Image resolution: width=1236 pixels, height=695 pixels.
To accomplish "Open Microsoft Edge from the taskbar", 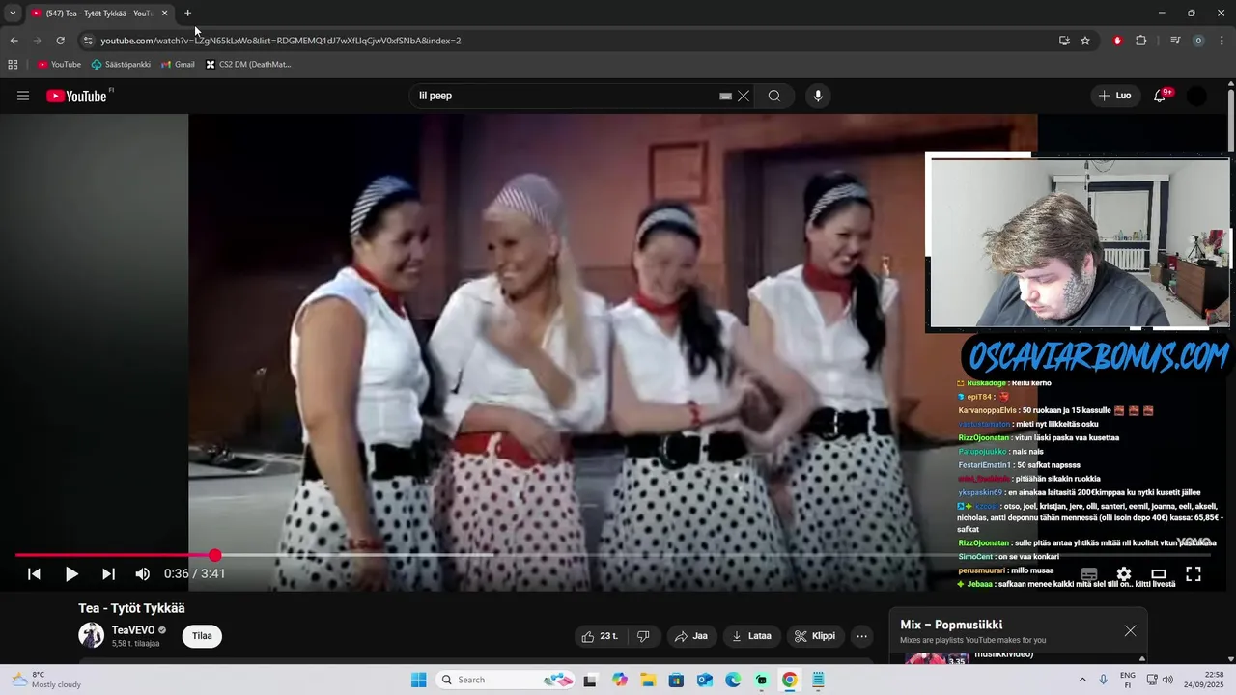I will [x=733, y=680].
